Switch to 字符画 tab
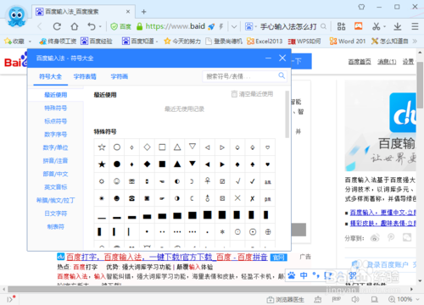Viewport: 424px width, 305px height. pyautogui.click(x=120, y=76)
